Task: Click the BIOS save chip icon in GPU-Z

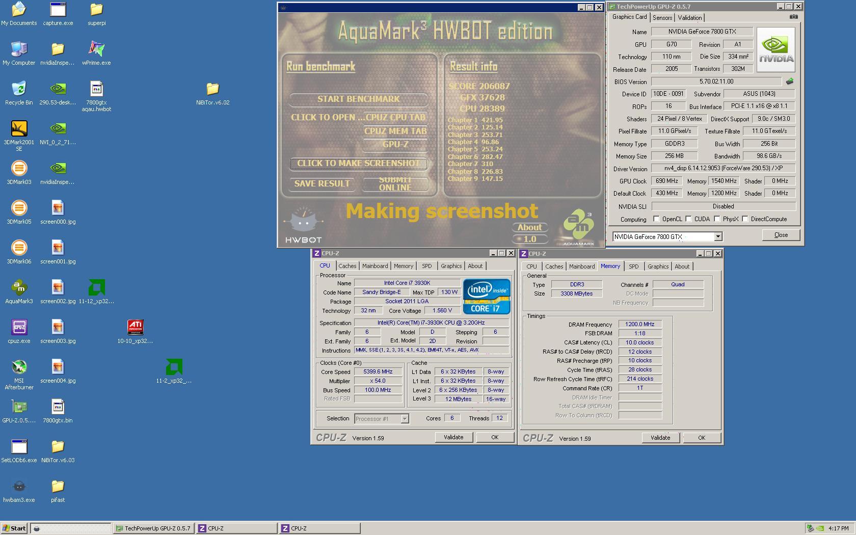Action: click(x=790, y=82)
